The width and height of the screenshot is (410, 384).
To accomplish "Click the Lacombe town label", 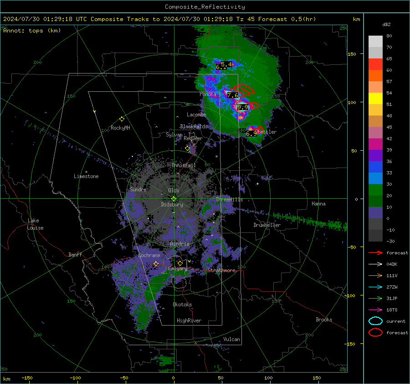I will (196, 115).
